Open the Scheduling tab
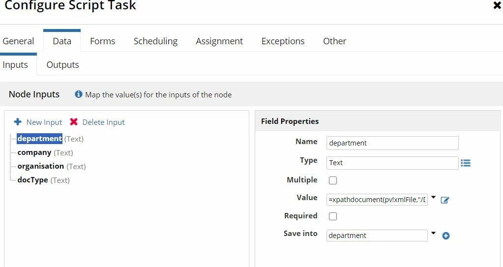This screenshot has height=267, width=503. (155, 41)
